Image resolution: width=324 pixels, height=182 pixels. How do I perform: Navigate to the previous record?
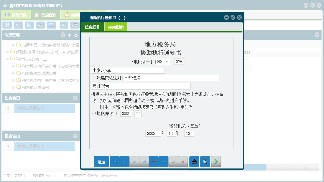coord(124,161)
